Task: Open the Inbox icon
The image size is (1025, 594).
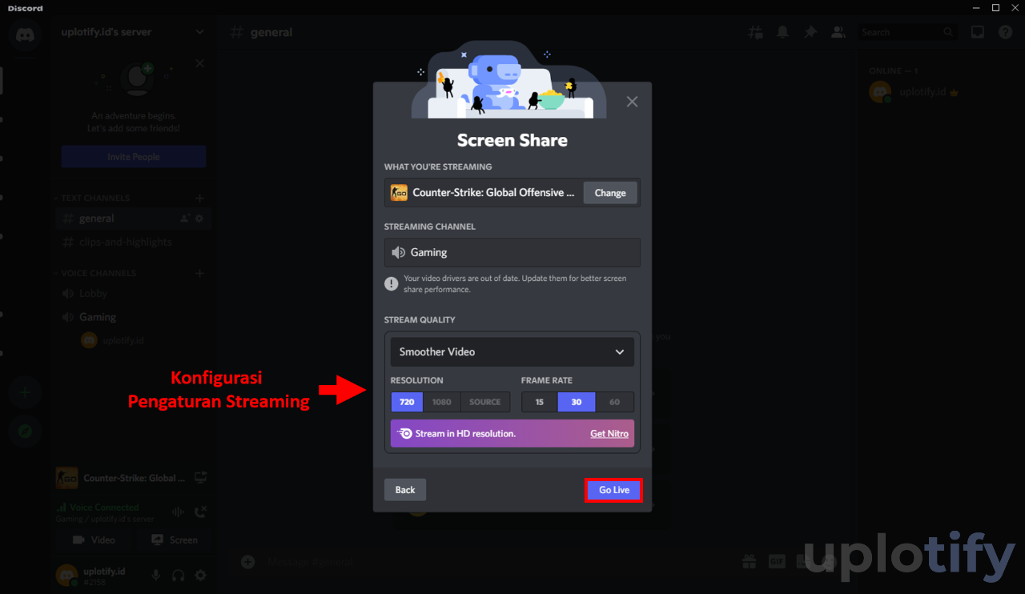Action: click(978, 32)
